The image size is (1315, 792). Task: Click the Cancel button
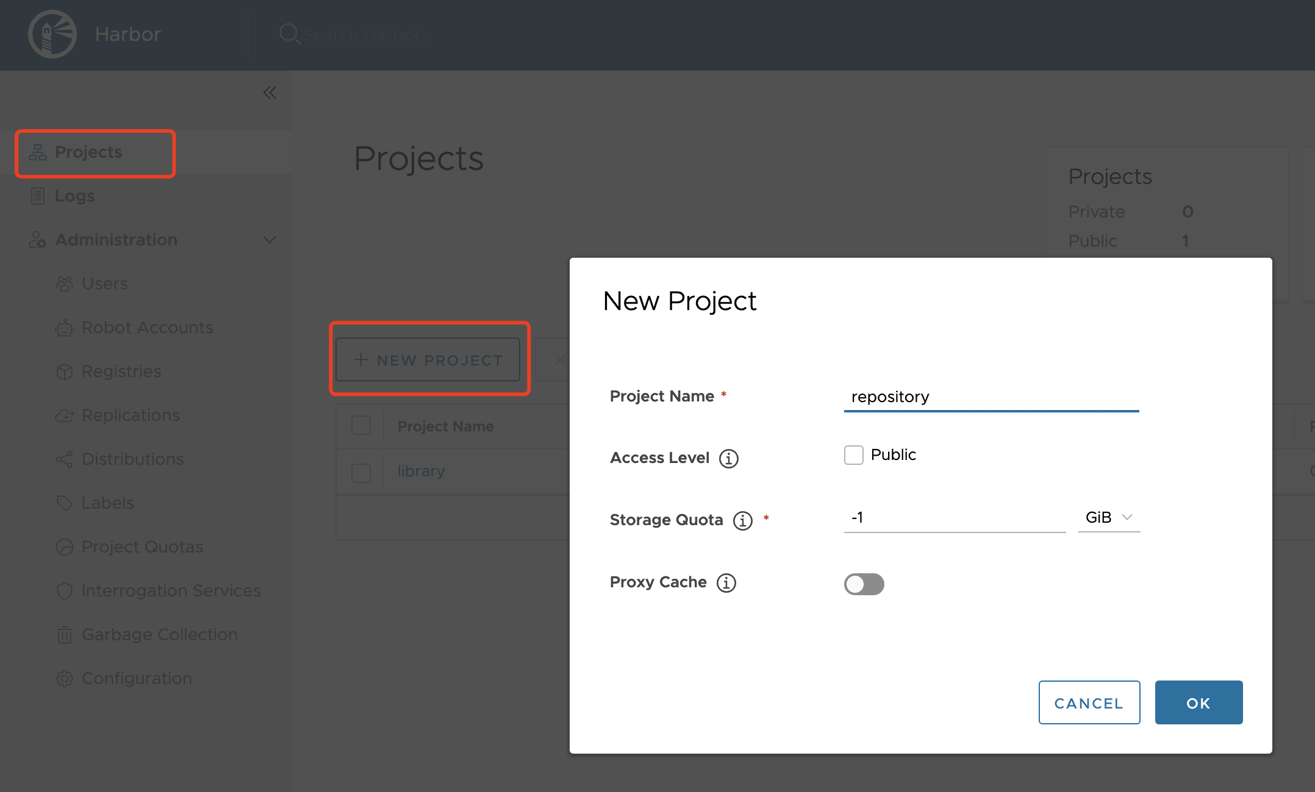pos(1089,702)
